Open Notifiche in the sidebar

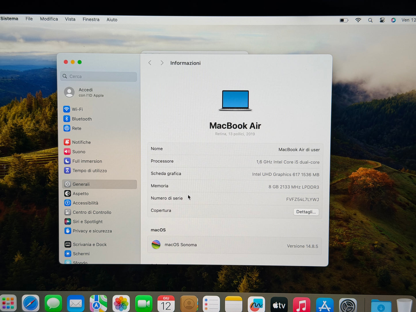77,142
